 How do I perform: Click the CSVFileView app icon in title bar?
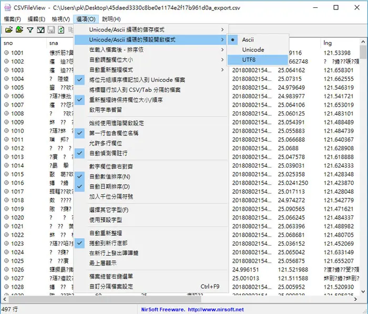(8, 7)
